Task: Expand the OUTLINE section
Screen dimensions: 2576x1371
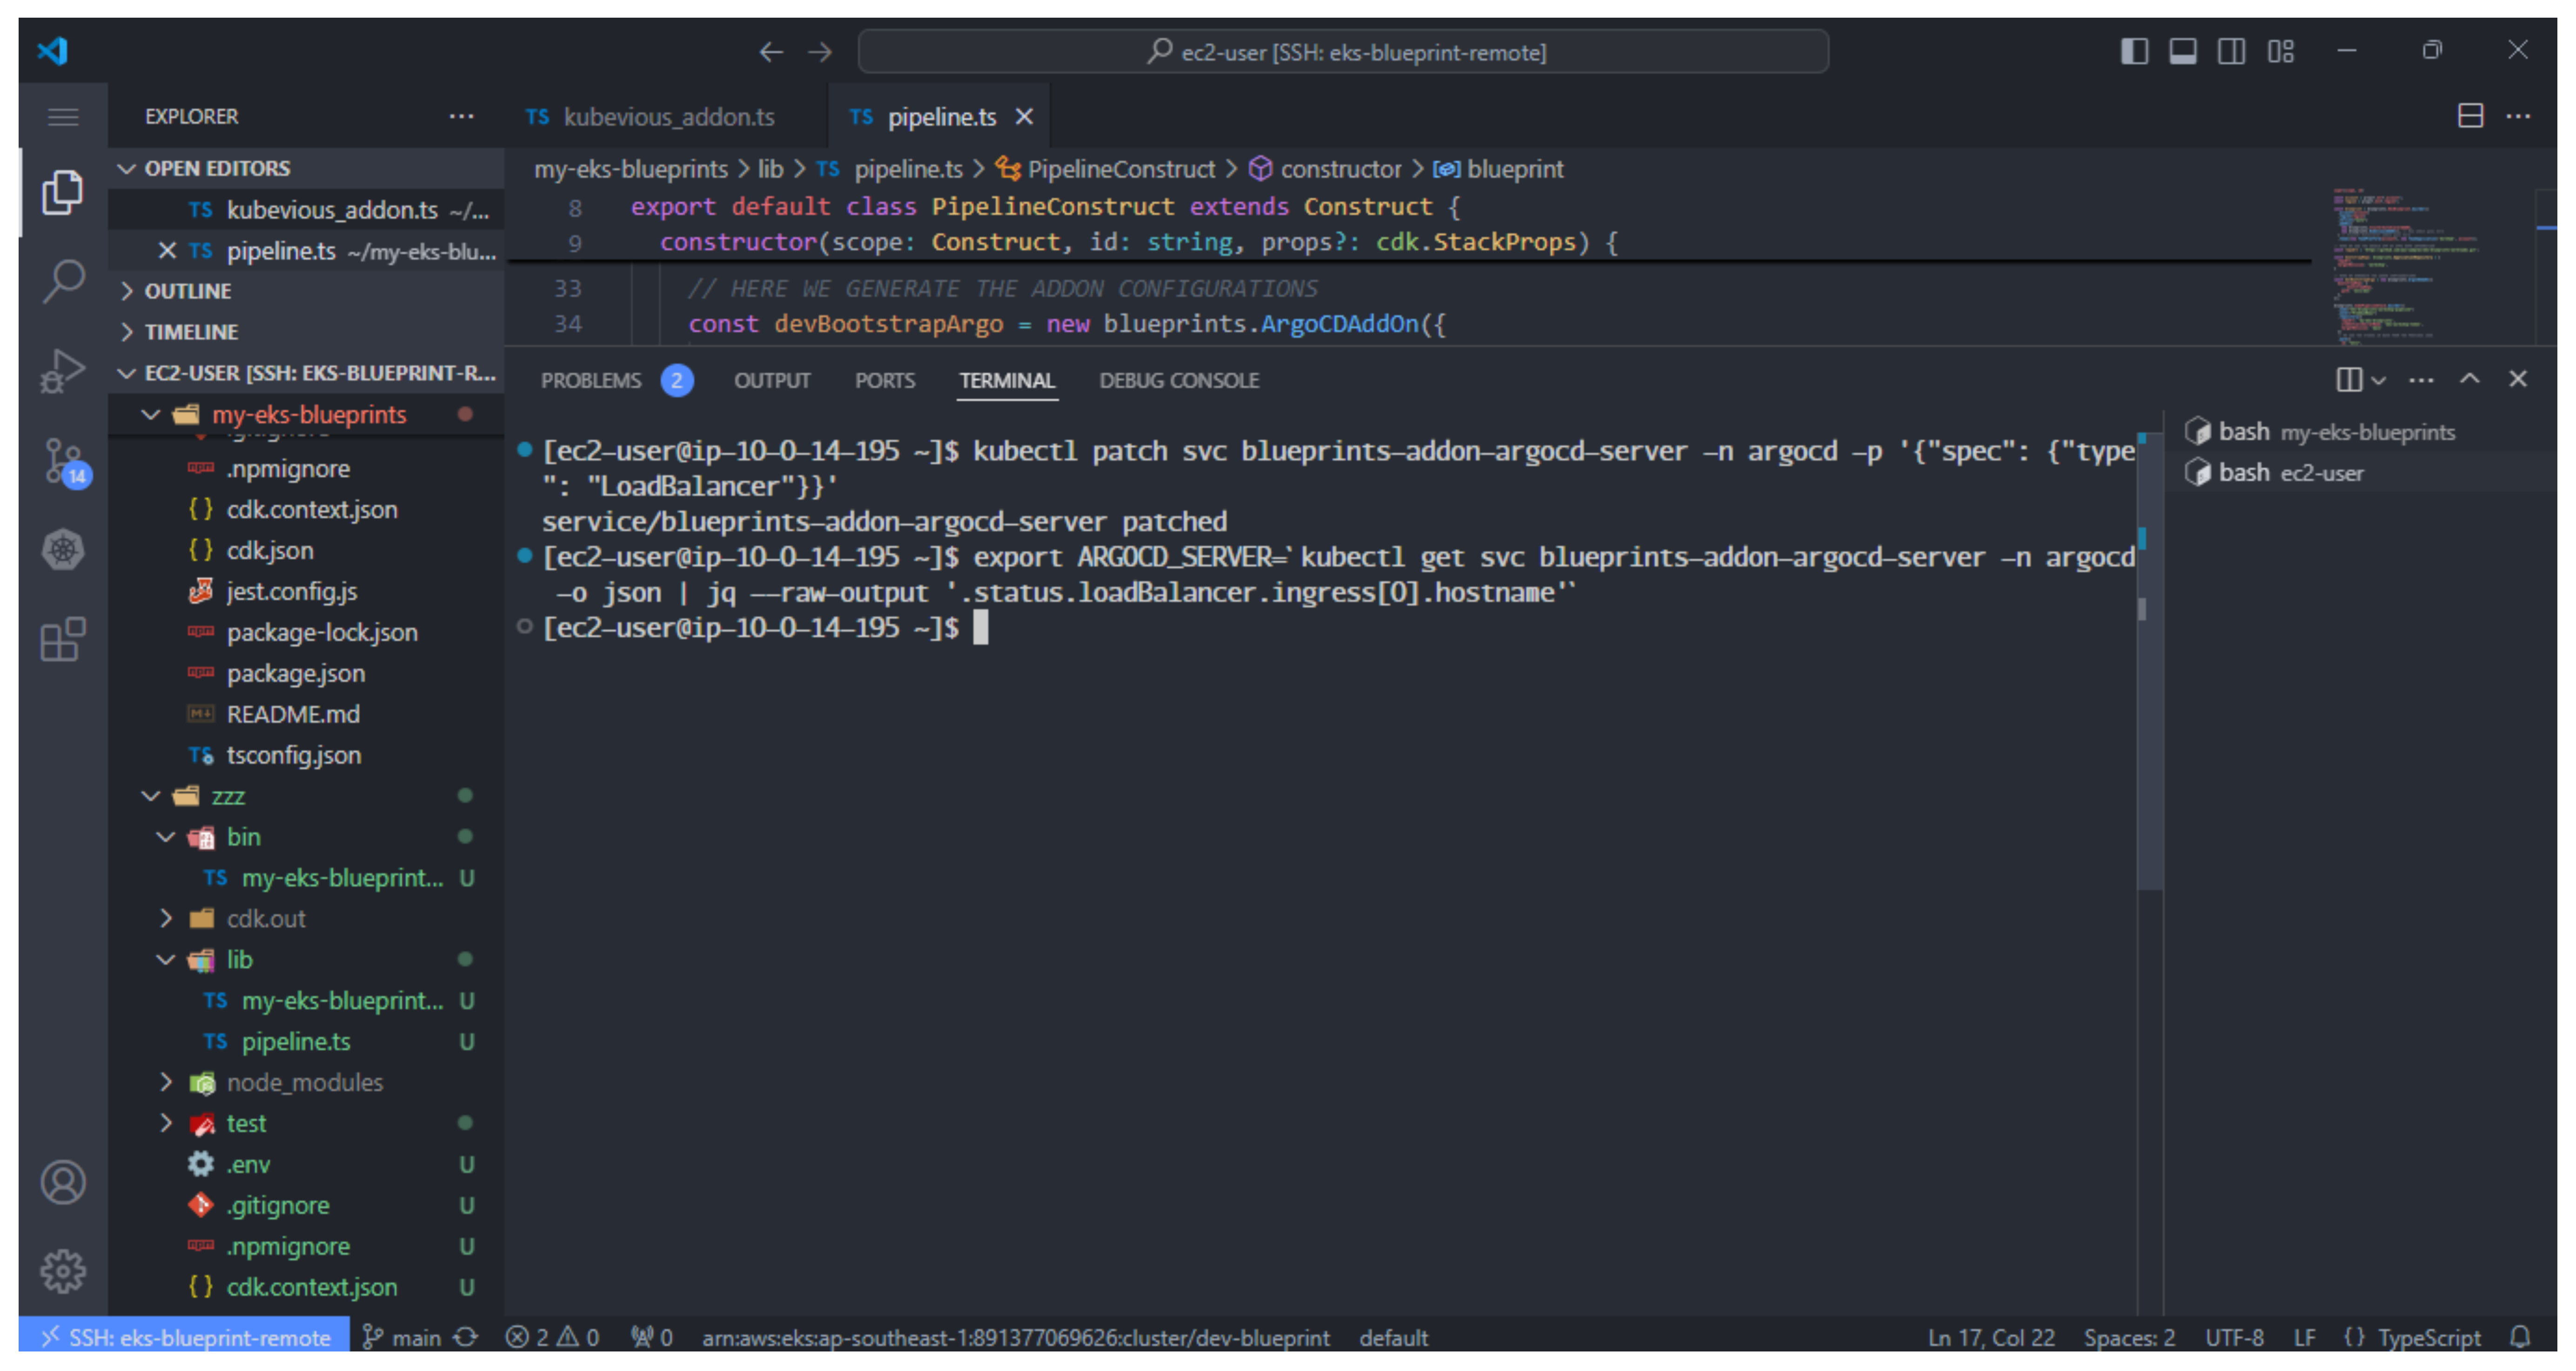Action: click(188, 291)
